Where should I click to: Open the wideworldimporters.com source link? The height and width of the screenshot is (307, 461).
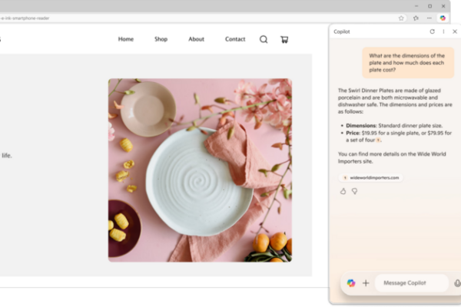tap(371, 178)
